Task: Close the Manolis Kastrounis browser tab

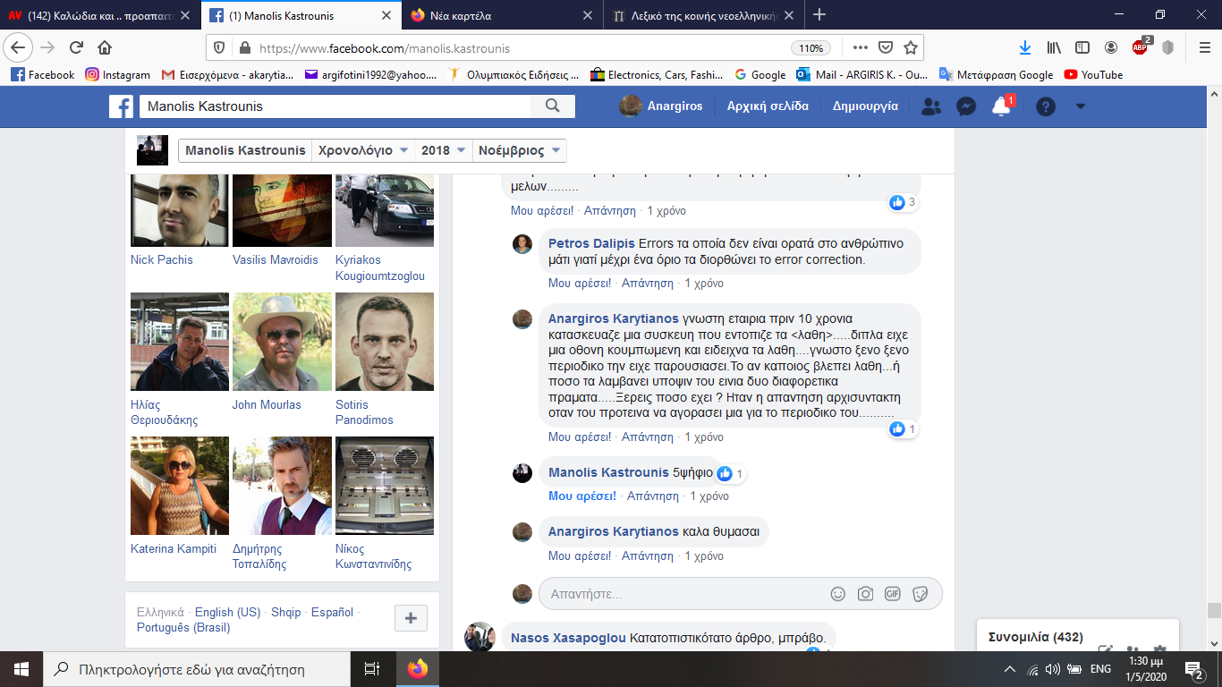Action: (386, 15)
